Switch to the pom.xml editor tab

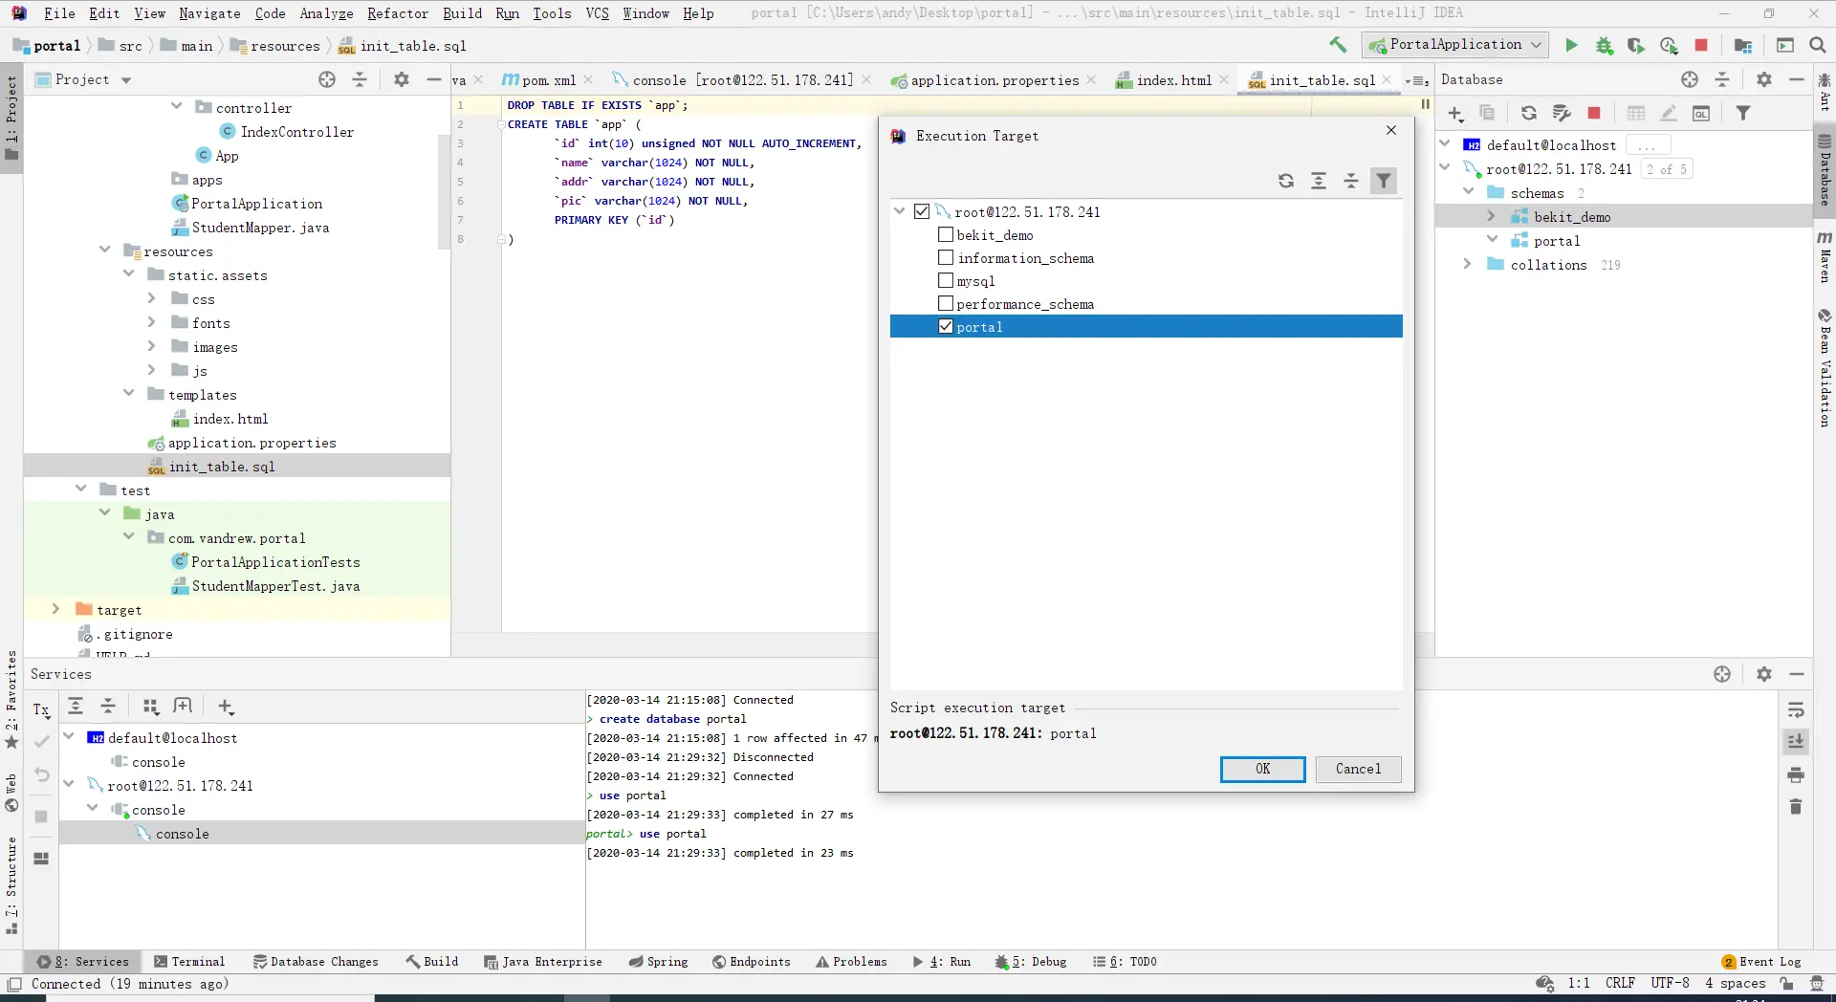[549, 80]
